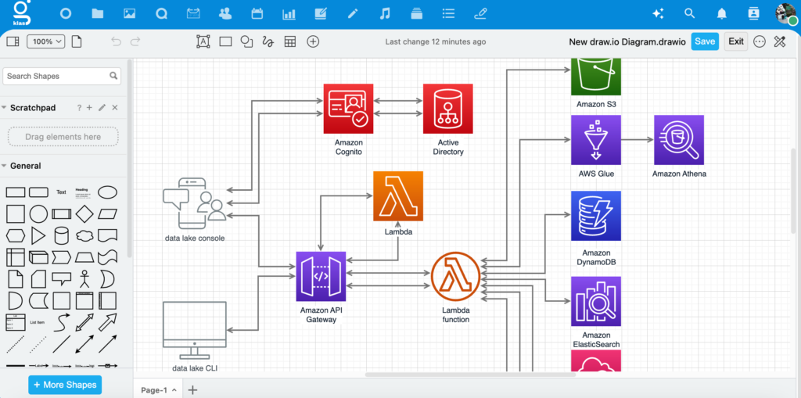
Task: Open the Calendar app in top bar
Action: pyautogui.click(x=257, y=14)
